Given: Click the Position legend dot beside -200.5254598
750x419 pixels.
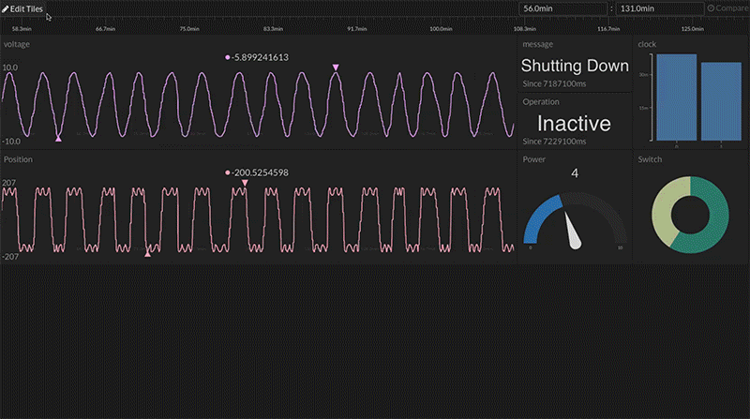Looking at the screenshot, I should [227, 172].
